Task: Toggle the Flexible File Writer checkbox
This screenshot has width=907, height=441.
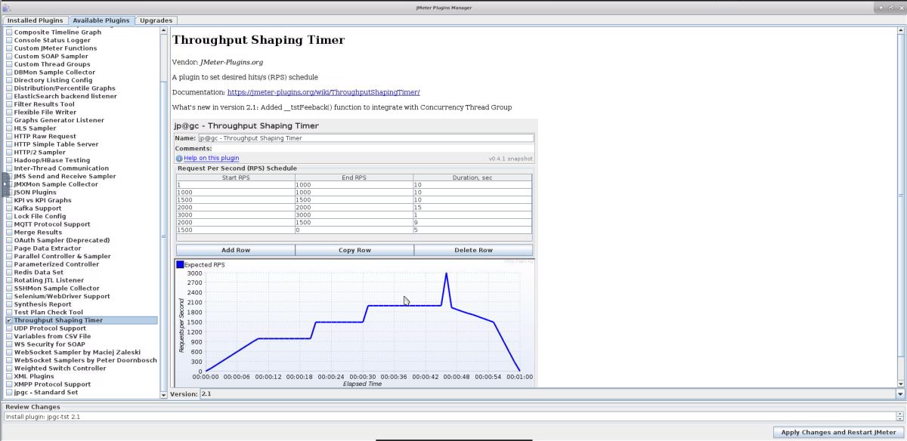Action: click(9, 113)
